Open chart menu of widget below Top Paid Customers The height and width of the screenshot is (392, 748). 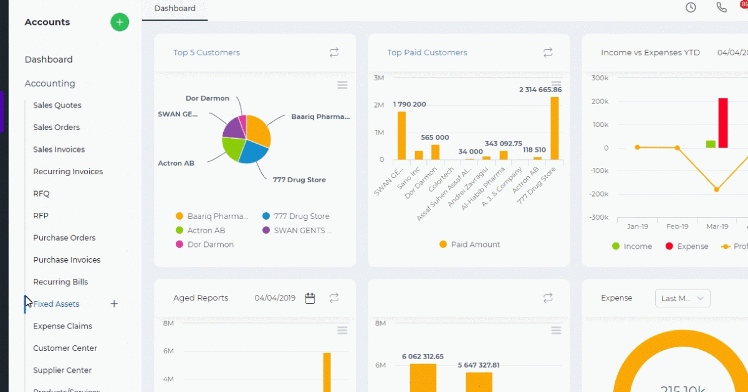tap(556, 330)
